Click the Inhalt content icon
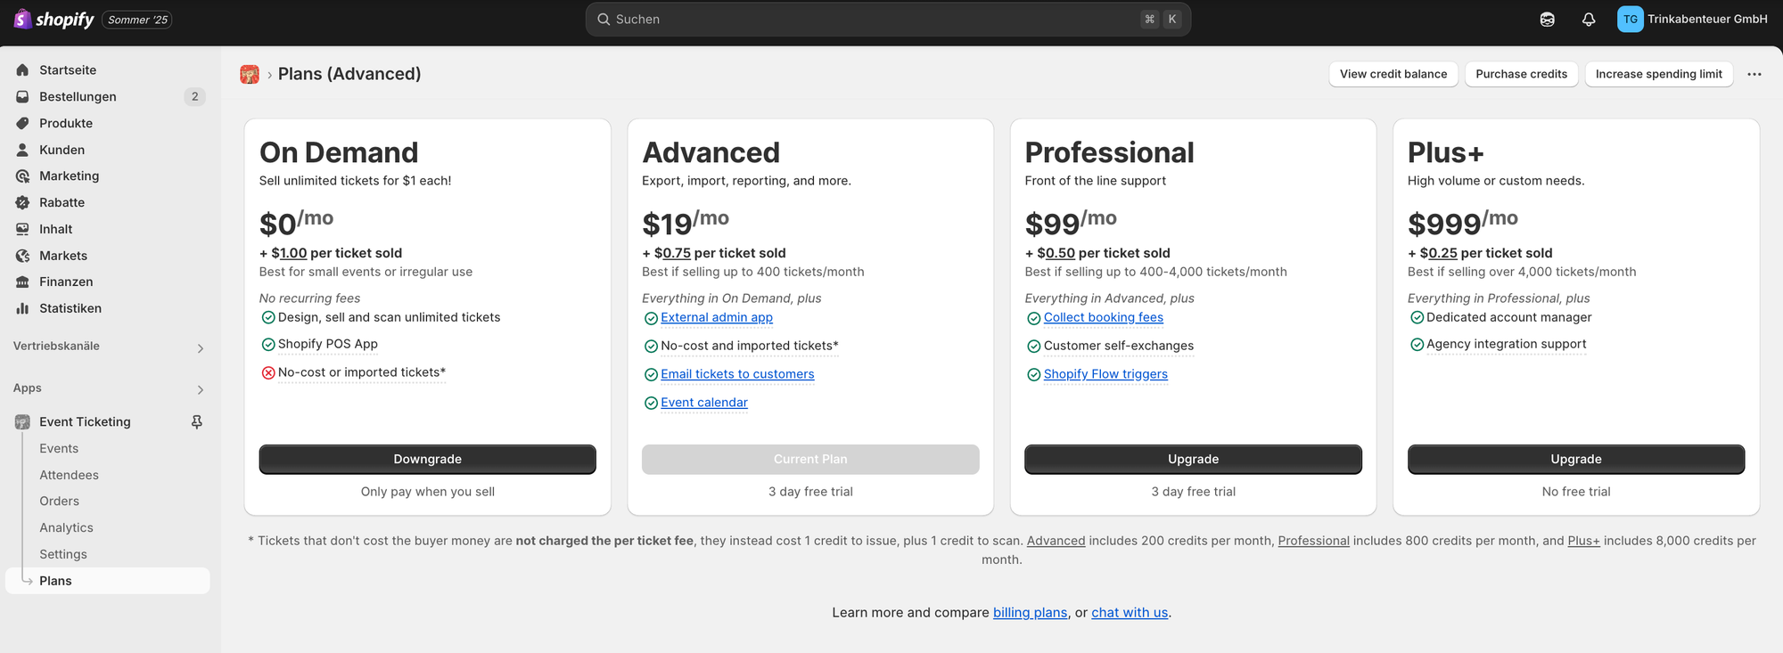1783x653 pixels. 22,229
